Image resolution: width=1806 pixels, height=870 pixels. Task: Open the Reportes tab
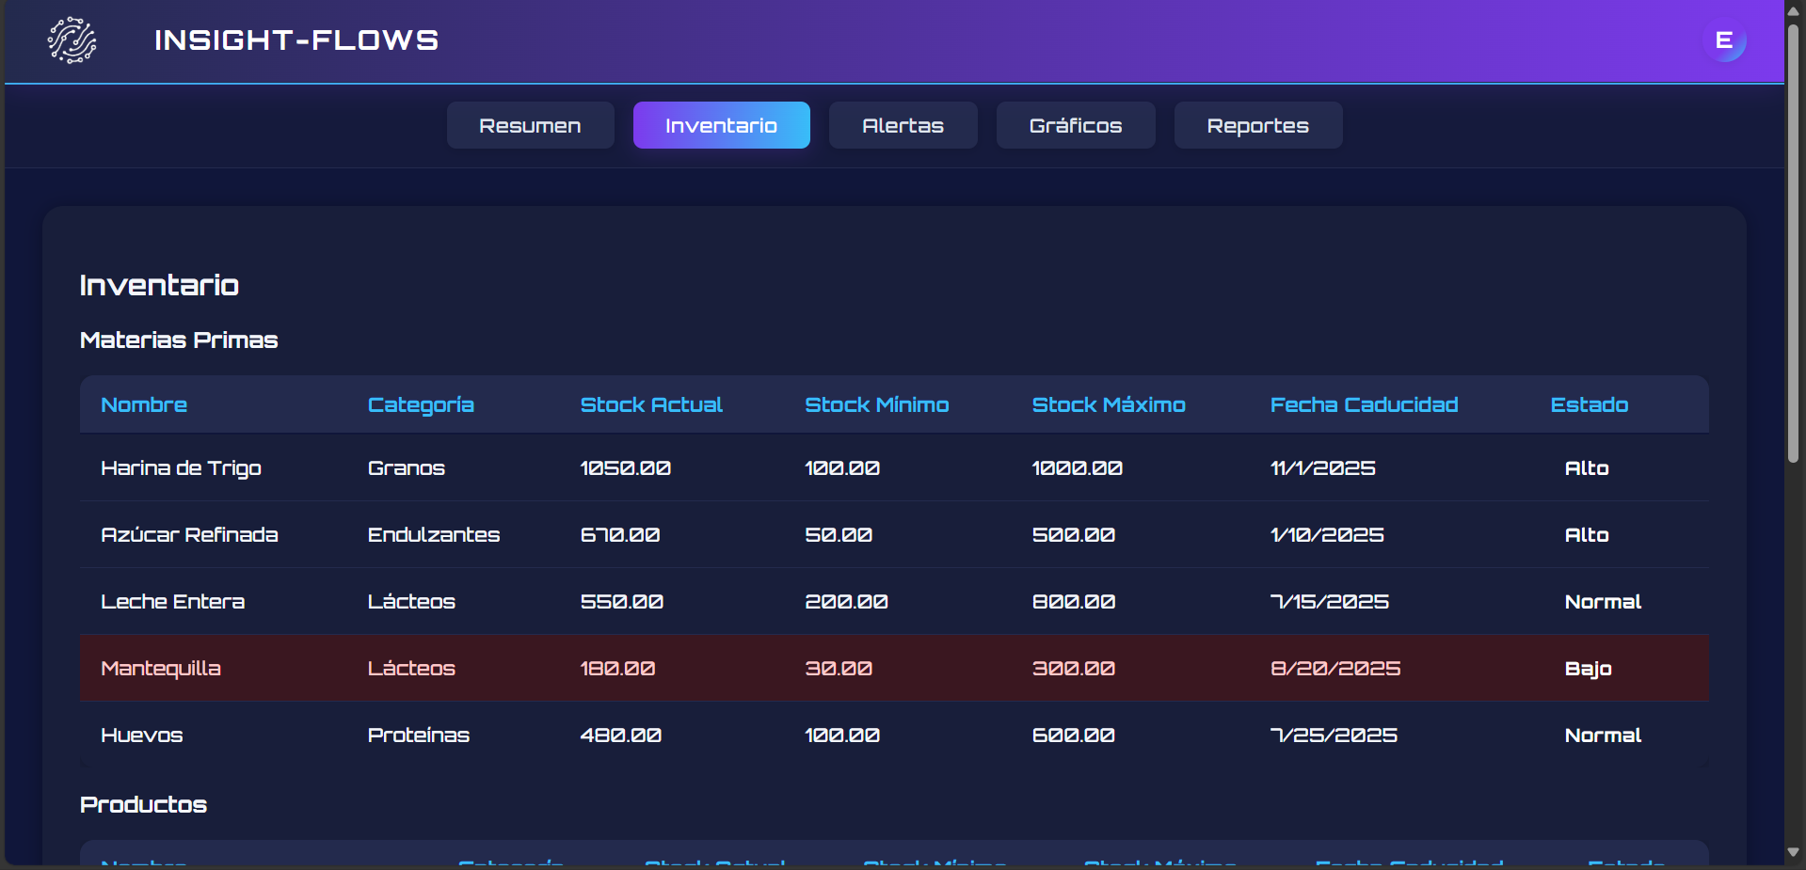click(1257, 125)
